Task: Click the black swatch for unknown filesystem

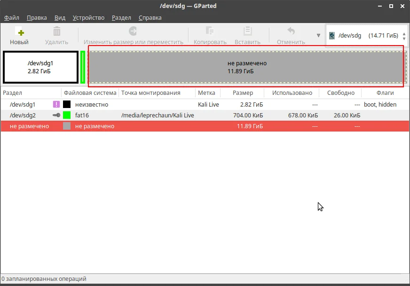Action: (67, 104)
